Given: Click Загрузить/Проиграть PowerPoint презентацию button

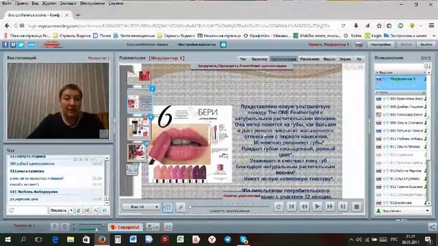Looking at the screenshot, I should 242,66.
